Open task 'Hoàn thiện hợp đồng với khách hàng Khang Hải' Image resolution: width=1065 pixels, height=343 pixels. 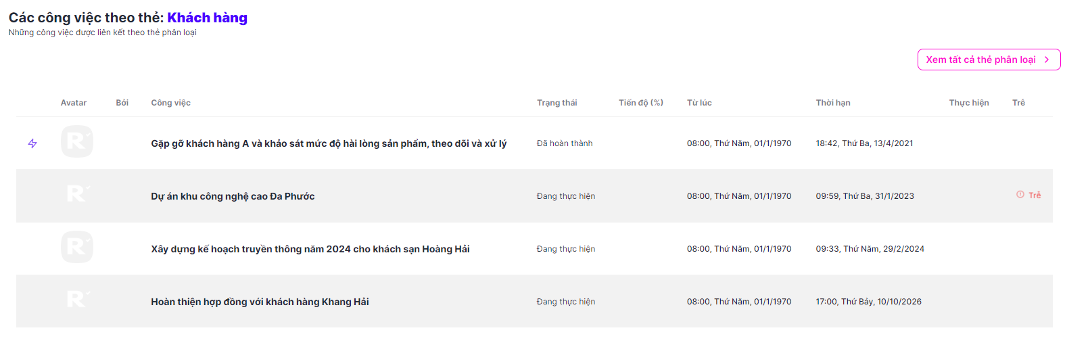[x=260, y=302]
